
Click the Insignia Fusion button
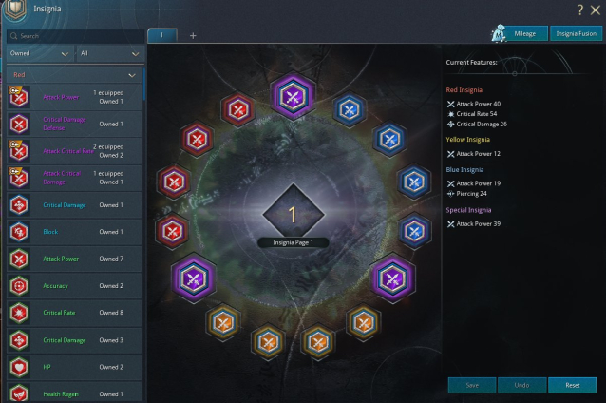point(576,33)
